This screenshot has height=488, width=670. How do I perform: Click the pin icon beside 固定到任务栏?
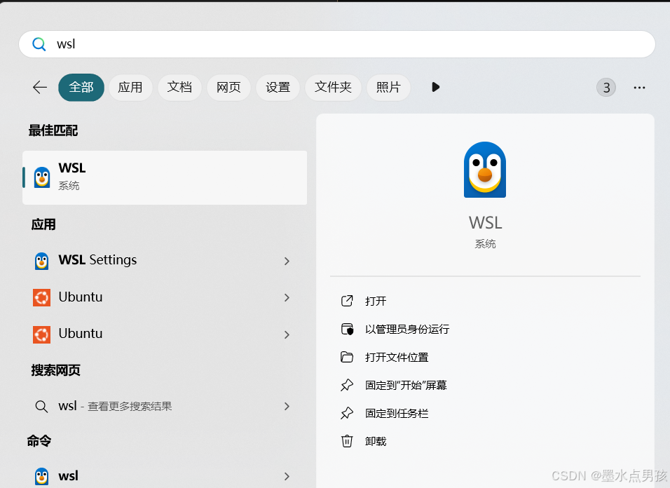347,413
